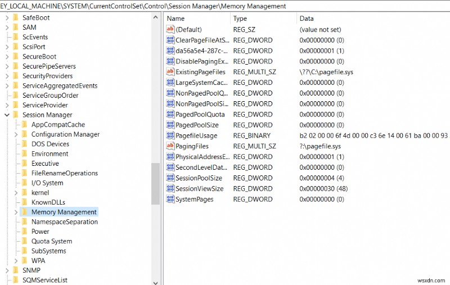Click the SafeBoot folder icon
Image resolution: width=450 pixels, height=285 pixels.
pyautogui.click(x=16, y=17)
